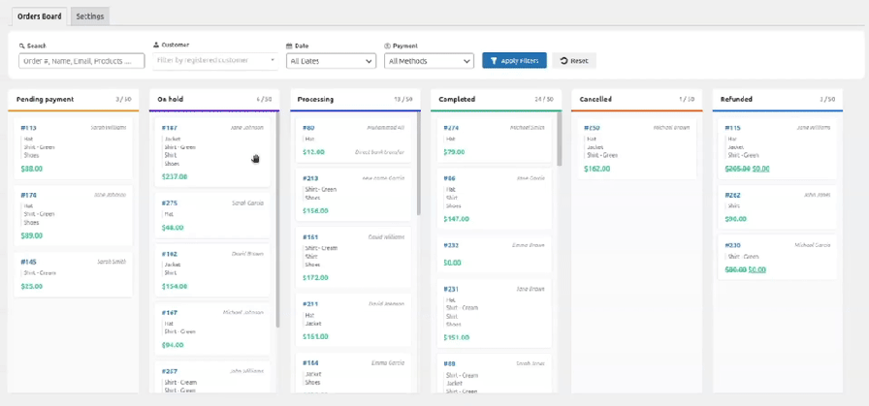Open order #230 by Michael Garcia

(x=778, y=258)
